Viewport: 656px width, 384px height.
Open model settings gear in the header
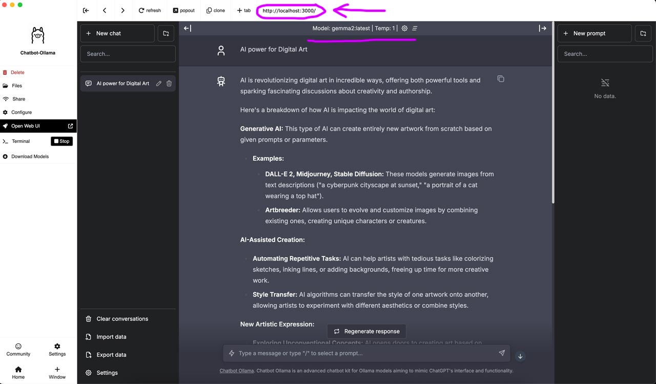pos(404,28)
